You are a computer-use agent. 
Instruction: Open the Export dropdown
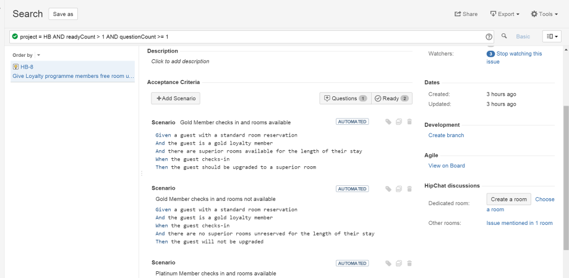tap(505, 14)
